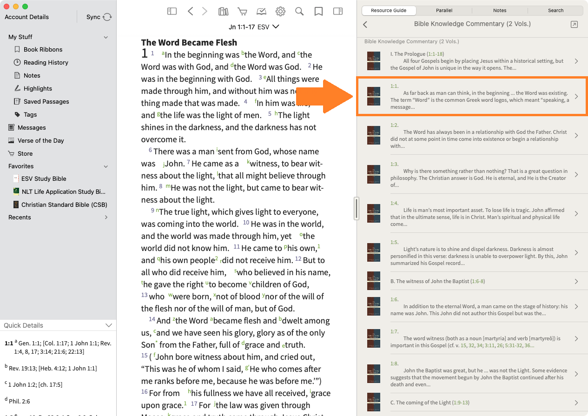The height and width of the screenshot is (416, 588).
Task: Open the store cart toolbar icon
Action: [242, 11]
